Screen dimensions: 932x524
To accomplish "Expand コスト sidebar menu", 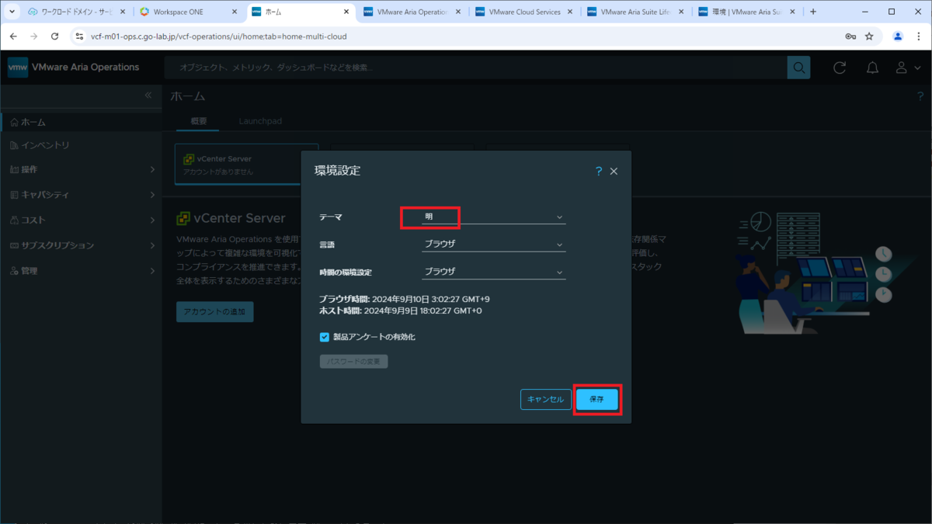I will point(81,220).
